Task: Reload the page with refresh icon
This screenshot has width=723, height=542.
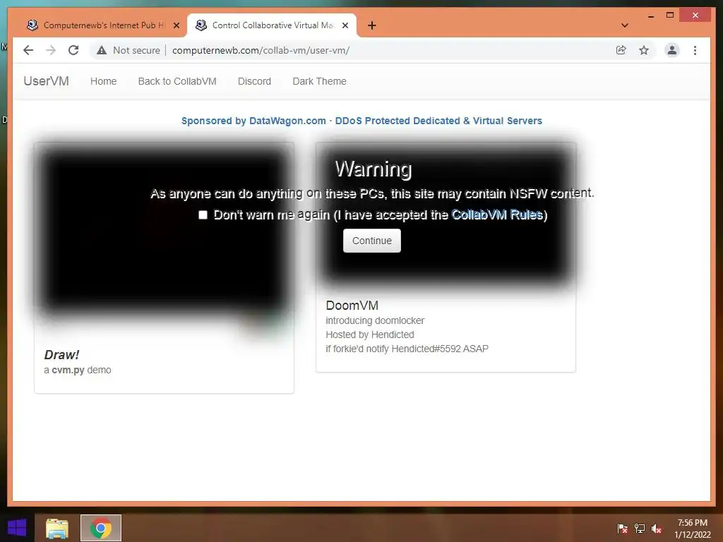Action: pyautogui.click(x=73, y=50)
